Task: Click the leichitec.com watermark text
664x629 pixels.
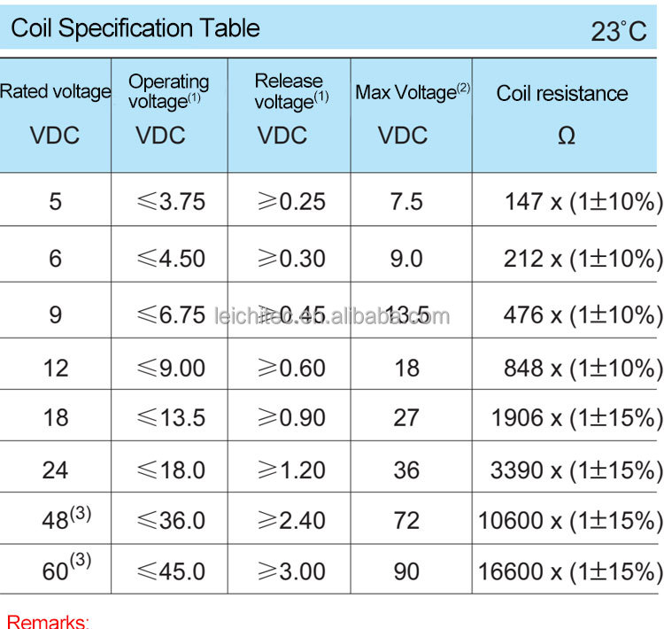Action: pos(332,316)
